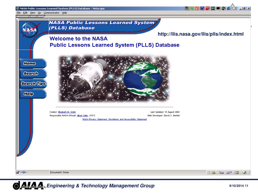Image resolution: width=258 pixels, height=193 pixels.
Task: Click the small window icon in shortcut bar
Action: tap(234, 8)
